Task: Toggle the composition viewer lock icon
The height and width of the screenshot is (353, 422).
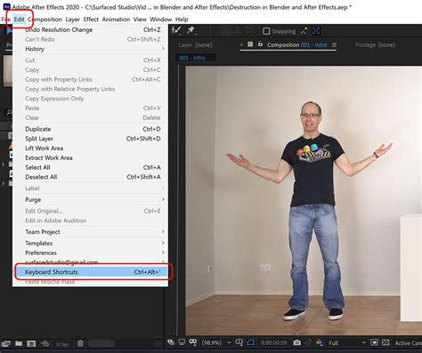Action: coord(260,44)
